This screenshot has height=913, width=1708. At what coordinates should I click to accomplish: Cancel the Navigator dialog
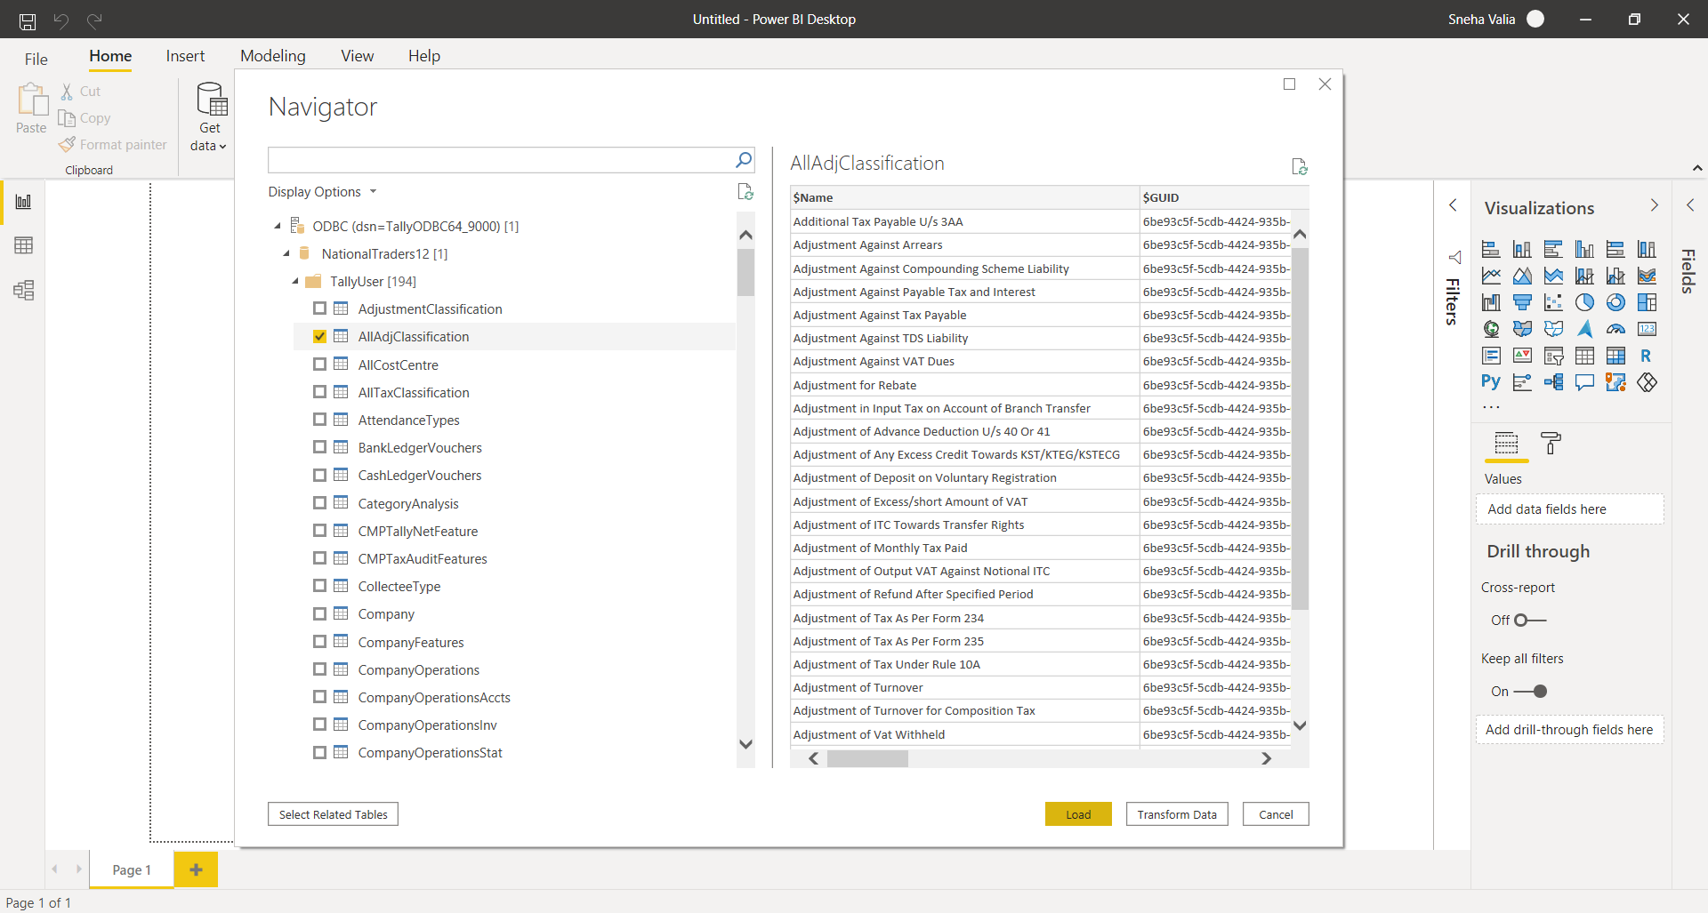pyautogui.click(x=1276, y=814)
